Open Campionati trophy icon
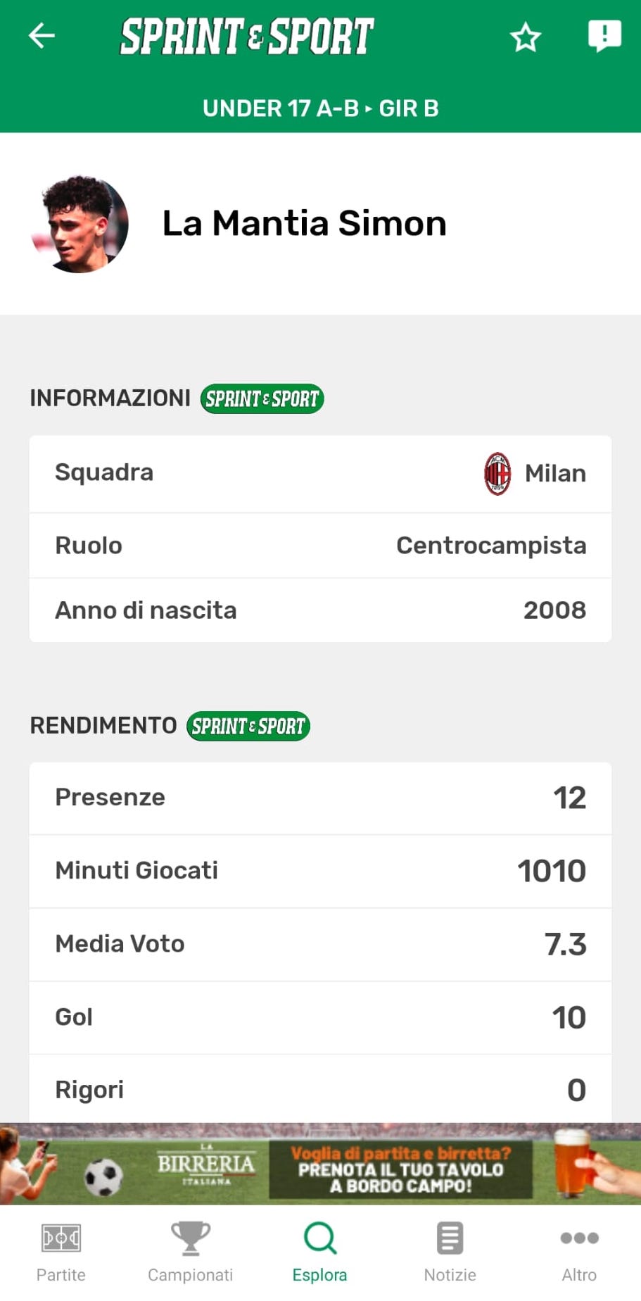The width and height of the screenshot is (641, 1301). coord(190,1238)
